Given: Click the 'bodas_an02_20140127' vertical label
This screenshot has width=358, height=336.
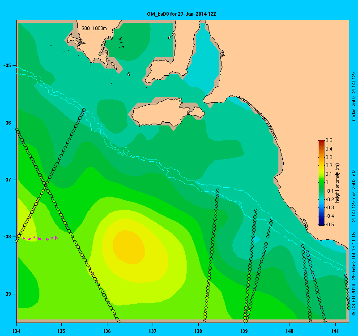Looking at the screenshot, I should (354, 96).
